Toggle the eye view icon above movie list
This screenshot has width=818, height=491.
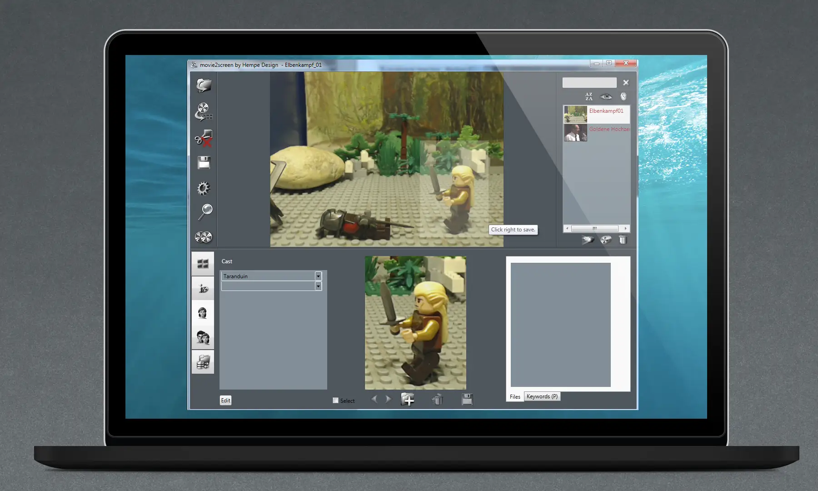point(606,96)
